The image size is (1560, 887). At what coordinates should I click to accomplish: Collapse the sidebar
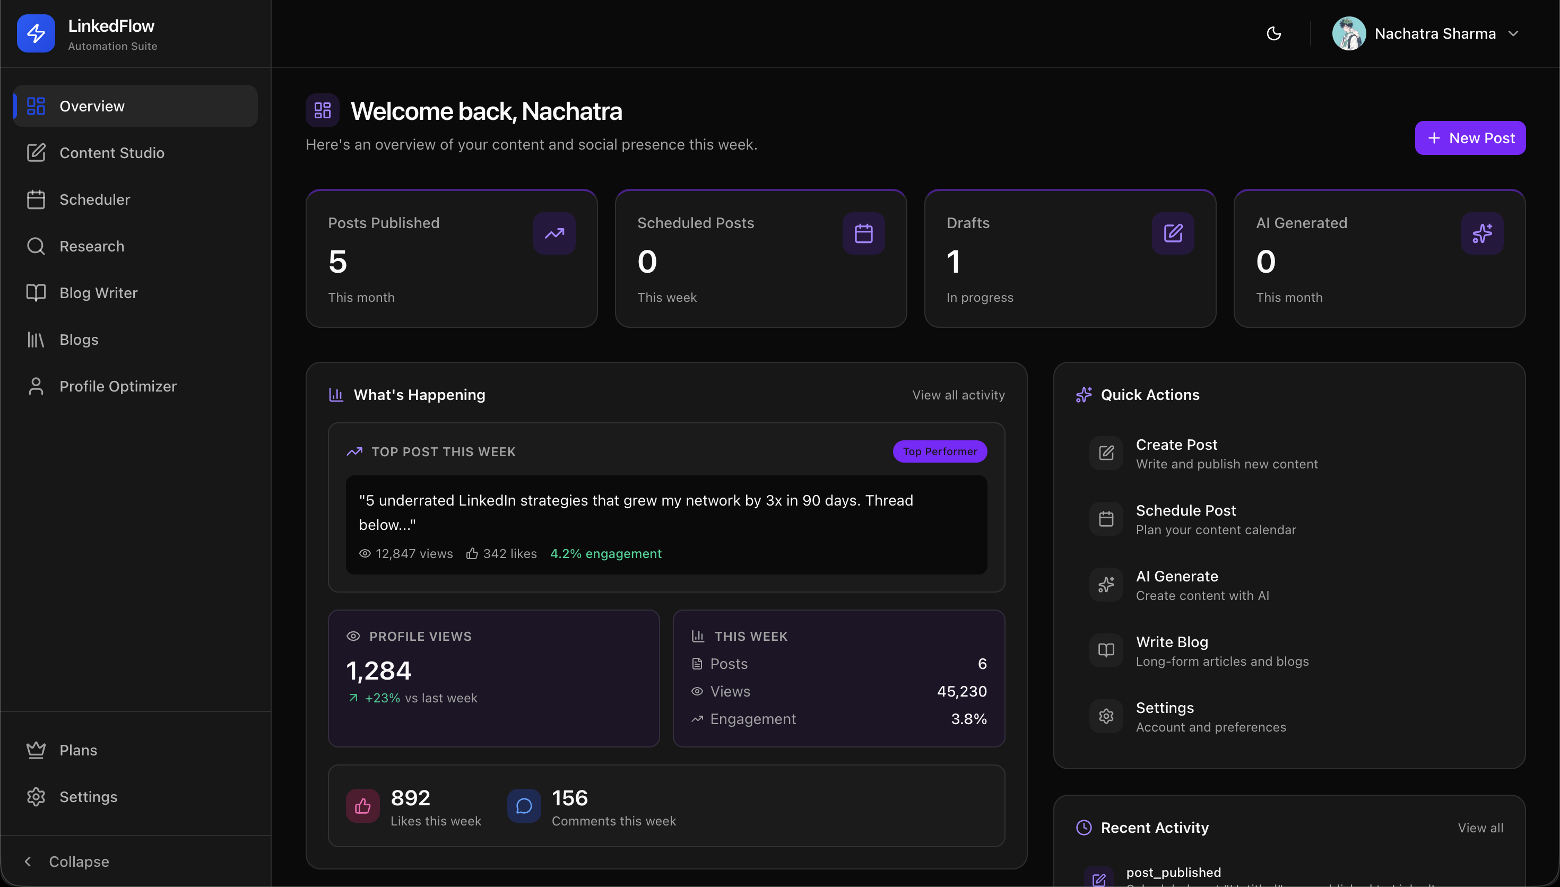pos(67,862)
